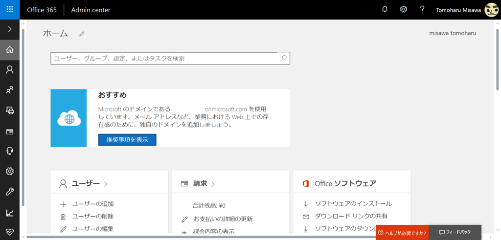Open the Setup wrench icon in sidebar
This screenshot has width=501, height=240.
(x=10, y=192)
